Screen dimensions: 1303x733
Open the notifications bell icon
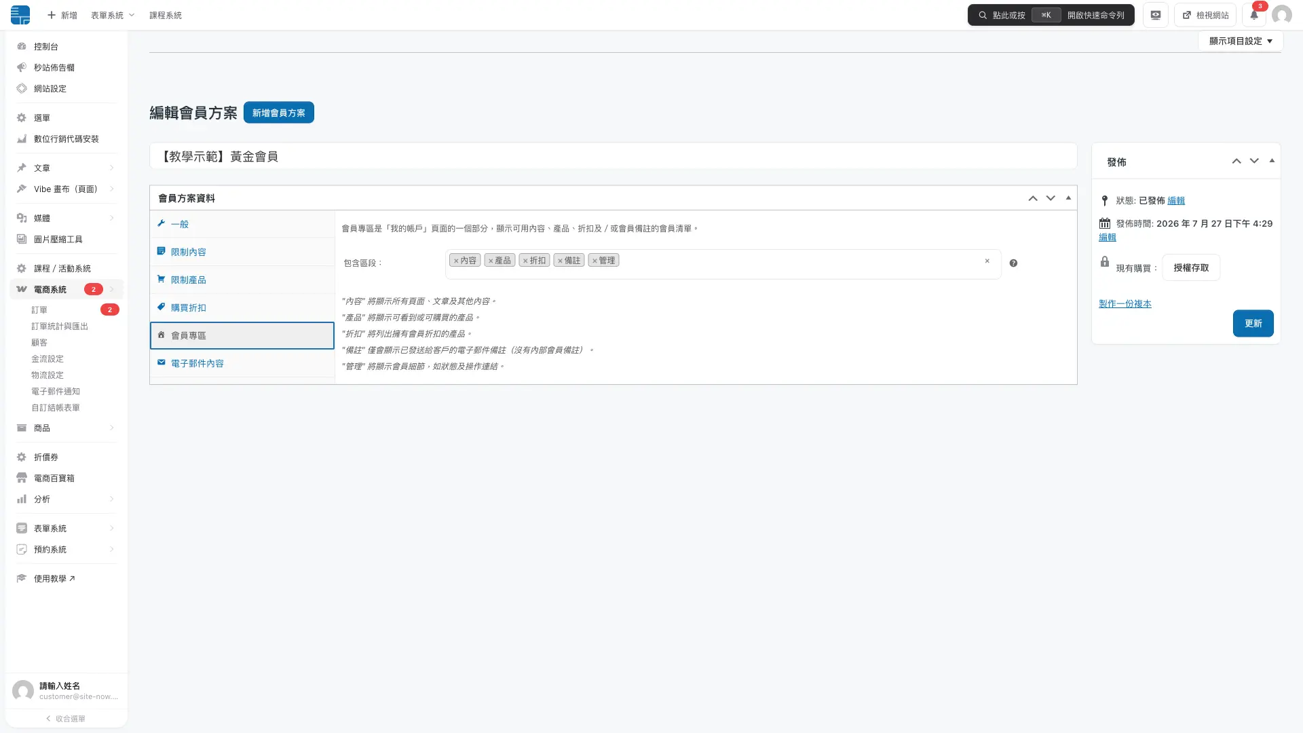tap(1254, 14)
